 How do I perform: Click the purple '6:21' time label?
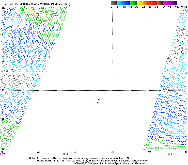[x=3, y=154]
